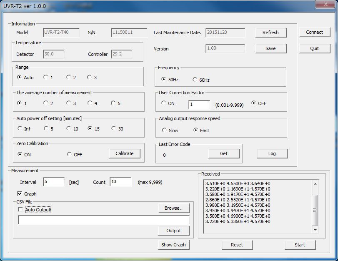Enable the User Correction Factor ON option
The image size is (338, 261).
coord(165,103)
